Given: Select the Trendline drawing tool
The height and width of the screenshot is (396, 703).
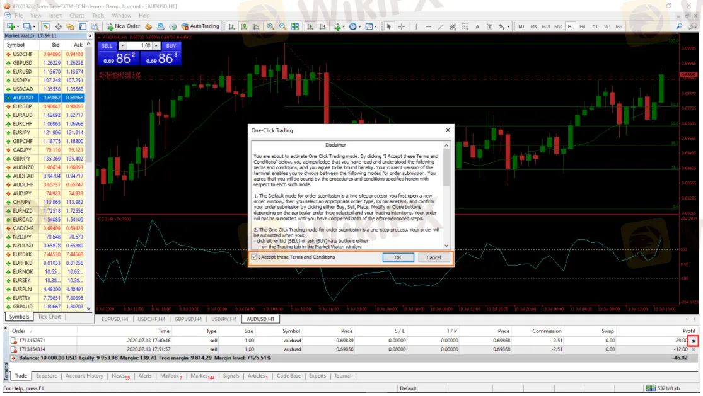Looking at the screenshot, I should coord(441,27).
